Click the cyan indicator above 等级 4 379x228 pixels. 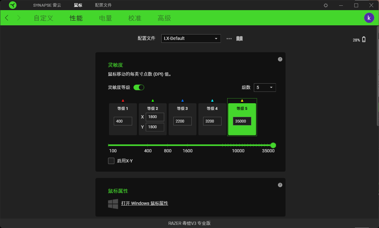[212, 100]
